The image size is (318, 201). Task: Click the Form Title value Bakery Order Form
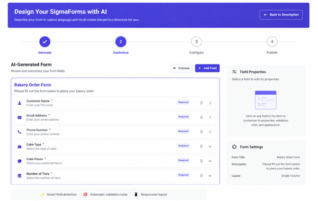pyautogui.click(x=288, y=157)
